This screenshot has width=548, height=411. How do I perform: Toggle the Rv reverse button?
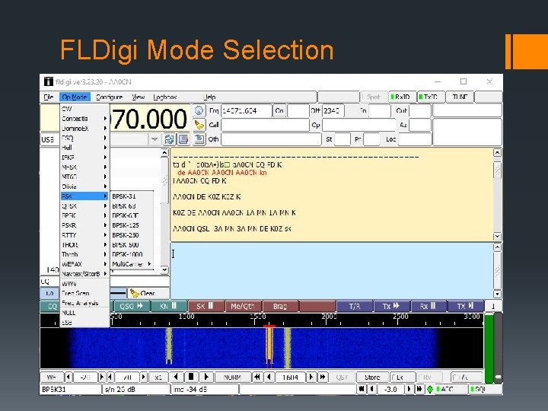[x=429, y=378]
